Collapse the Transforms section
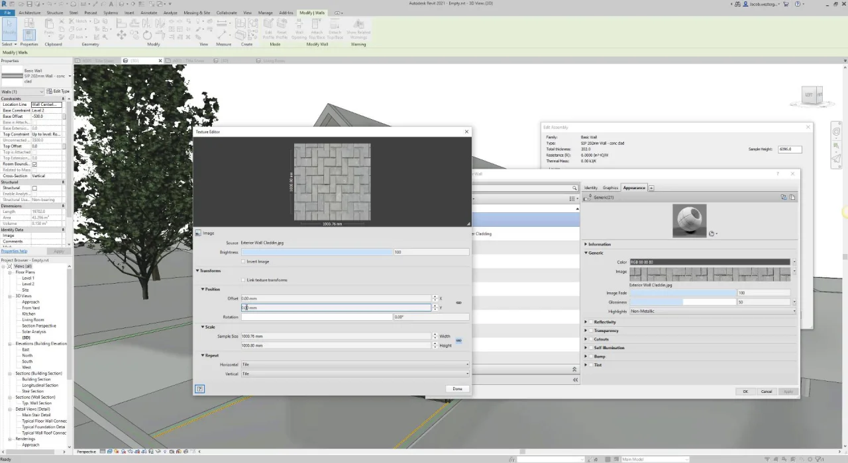848x463 pixels. pos(197,271)
